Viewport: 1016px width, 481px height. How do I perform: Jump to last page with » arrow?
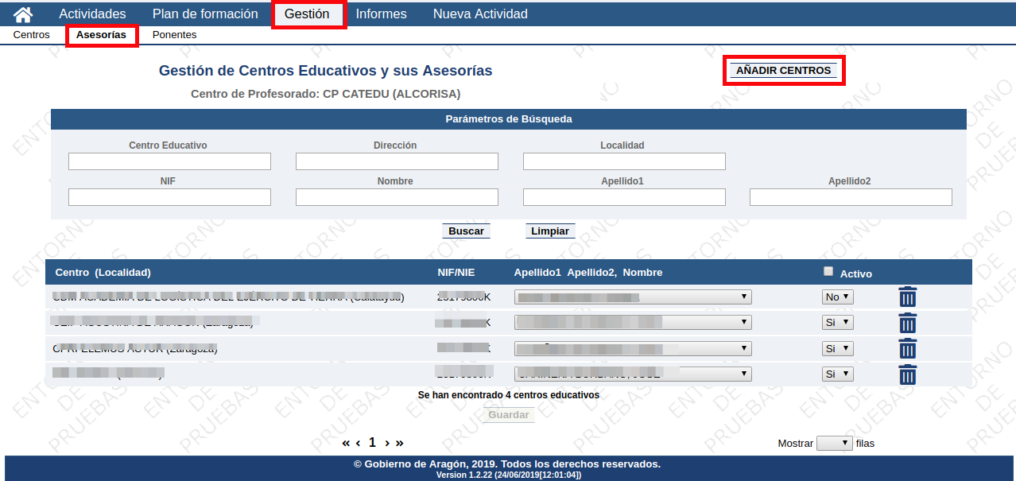pos(399,443)
